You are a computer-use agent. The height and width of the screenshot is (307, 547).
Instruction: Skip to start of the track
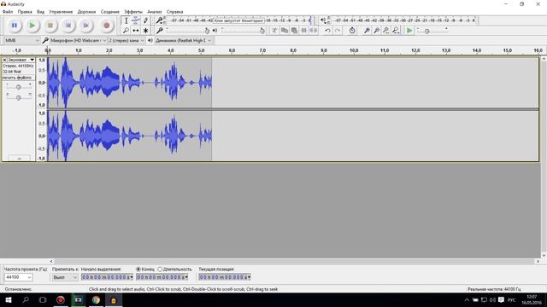tap(68, 26)
